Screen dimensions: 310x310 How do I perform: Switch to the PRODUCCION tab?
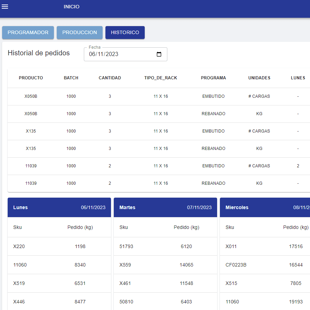click(79, 32)
